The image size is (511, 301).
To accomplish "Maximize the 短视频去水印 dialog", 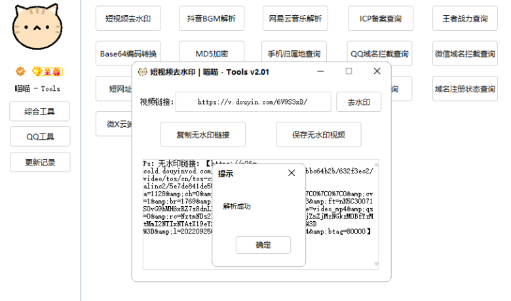I will click(x=349, y=71).
